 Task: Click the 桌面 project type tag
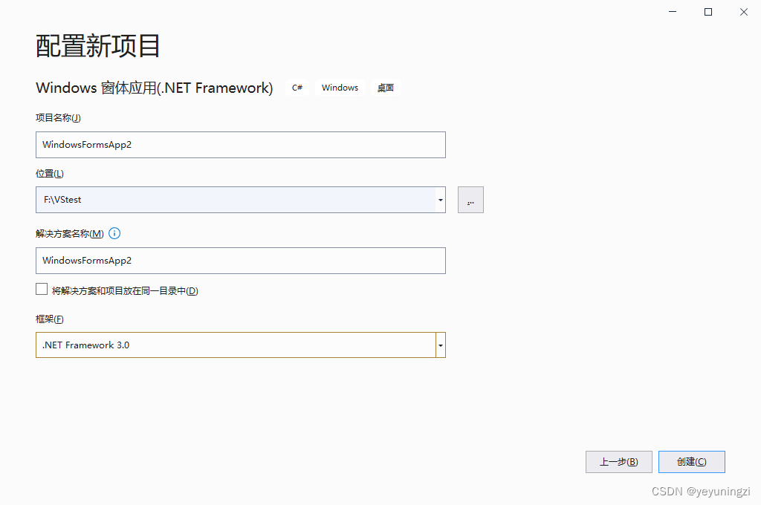(386, 88)
